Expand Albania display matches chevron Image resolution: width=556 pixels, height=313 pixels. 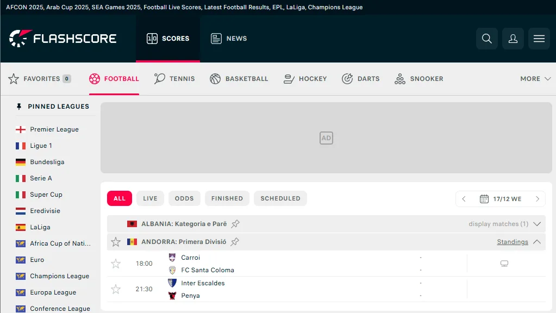537,224
